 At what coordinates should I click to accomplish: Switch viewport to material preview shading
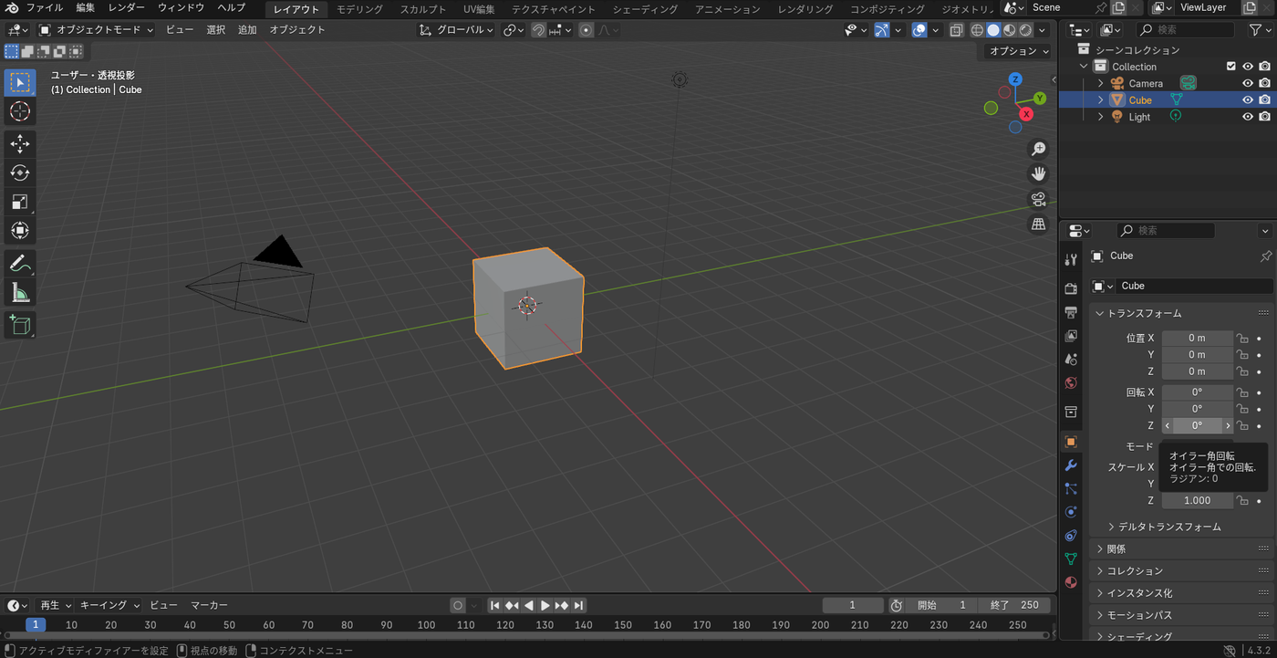click(1009, 30)
